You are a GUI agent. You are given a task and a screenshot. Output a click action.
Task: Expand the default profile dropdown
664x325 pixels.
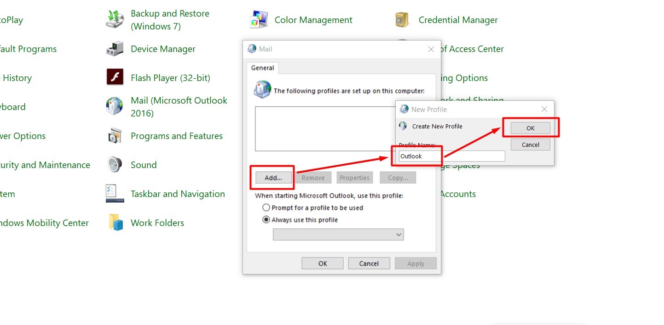click(x=338, y=235)
